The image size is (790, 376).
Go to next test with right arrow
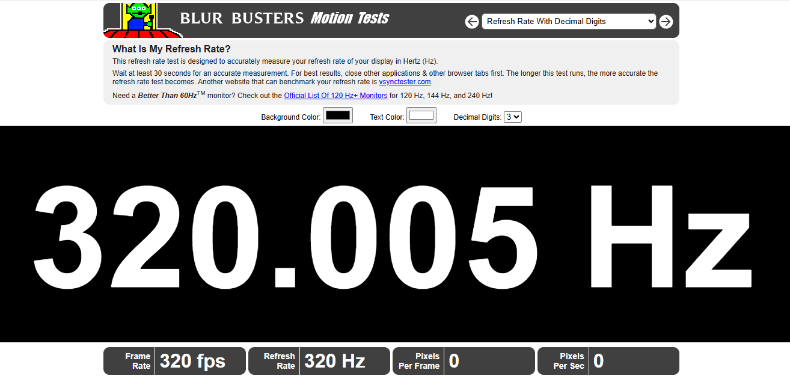666,22
